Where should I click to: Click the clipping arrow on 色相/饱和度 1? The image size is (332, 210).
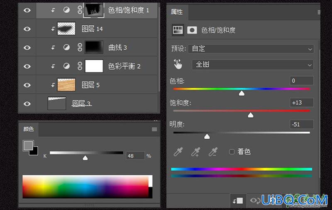tap(53, 10)
